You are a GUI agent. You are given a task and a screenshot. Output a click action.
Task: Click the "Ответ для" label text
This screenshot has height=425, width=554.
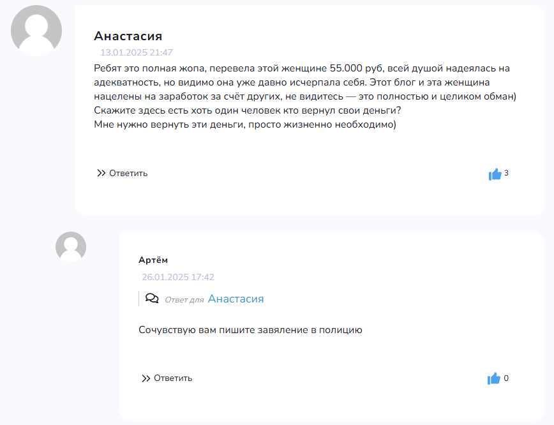click(x=184, y=300)
